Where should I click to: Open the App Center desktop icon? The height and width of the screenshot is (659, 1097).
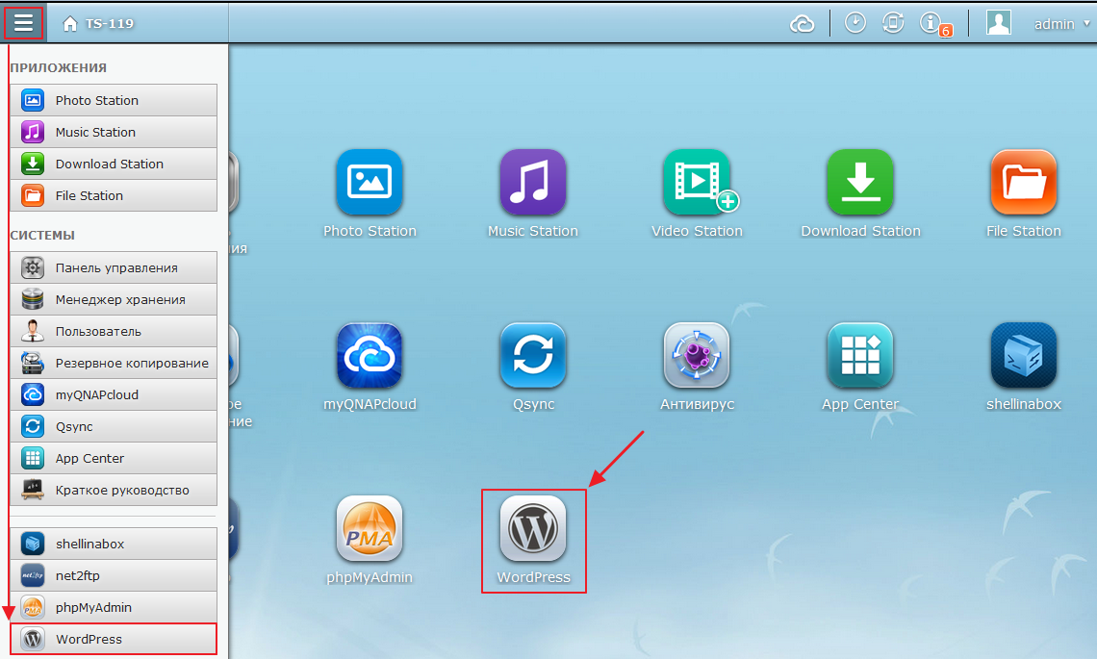[860, 355]
